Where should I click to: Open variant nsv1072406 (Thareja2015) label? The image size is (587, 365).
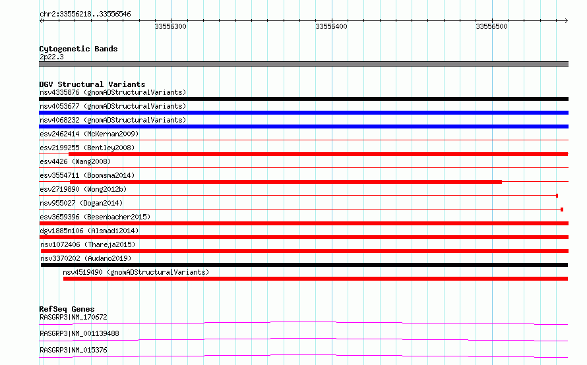88,244
